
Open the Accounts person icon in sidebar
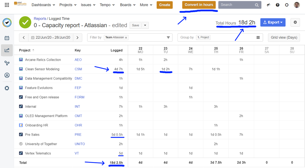pyautogui.click(x=7, y=75)
